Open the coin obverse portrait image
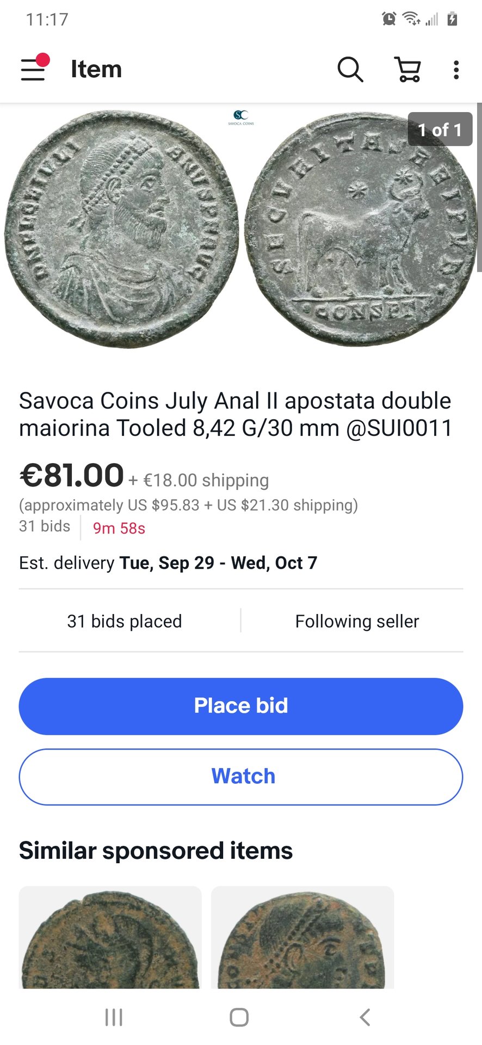This screenshot has height=1045, width=482. (122, 229)
